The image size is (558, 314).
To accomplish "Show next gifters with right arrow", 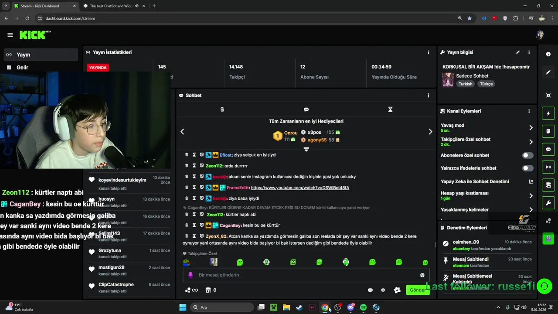I will pyautogui.click(x=430, y=132).
